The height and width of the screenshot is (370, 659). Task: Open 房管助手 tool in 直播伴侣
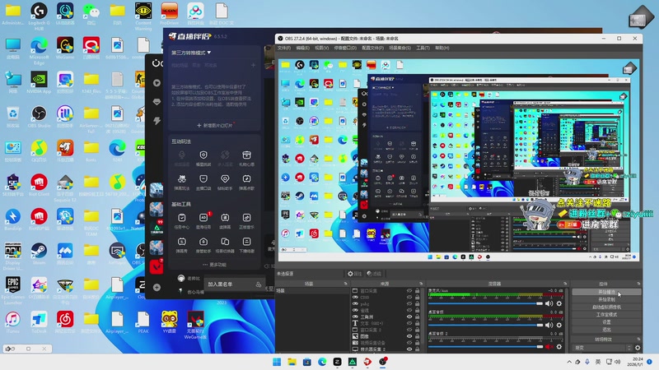(x=203, y=245)
